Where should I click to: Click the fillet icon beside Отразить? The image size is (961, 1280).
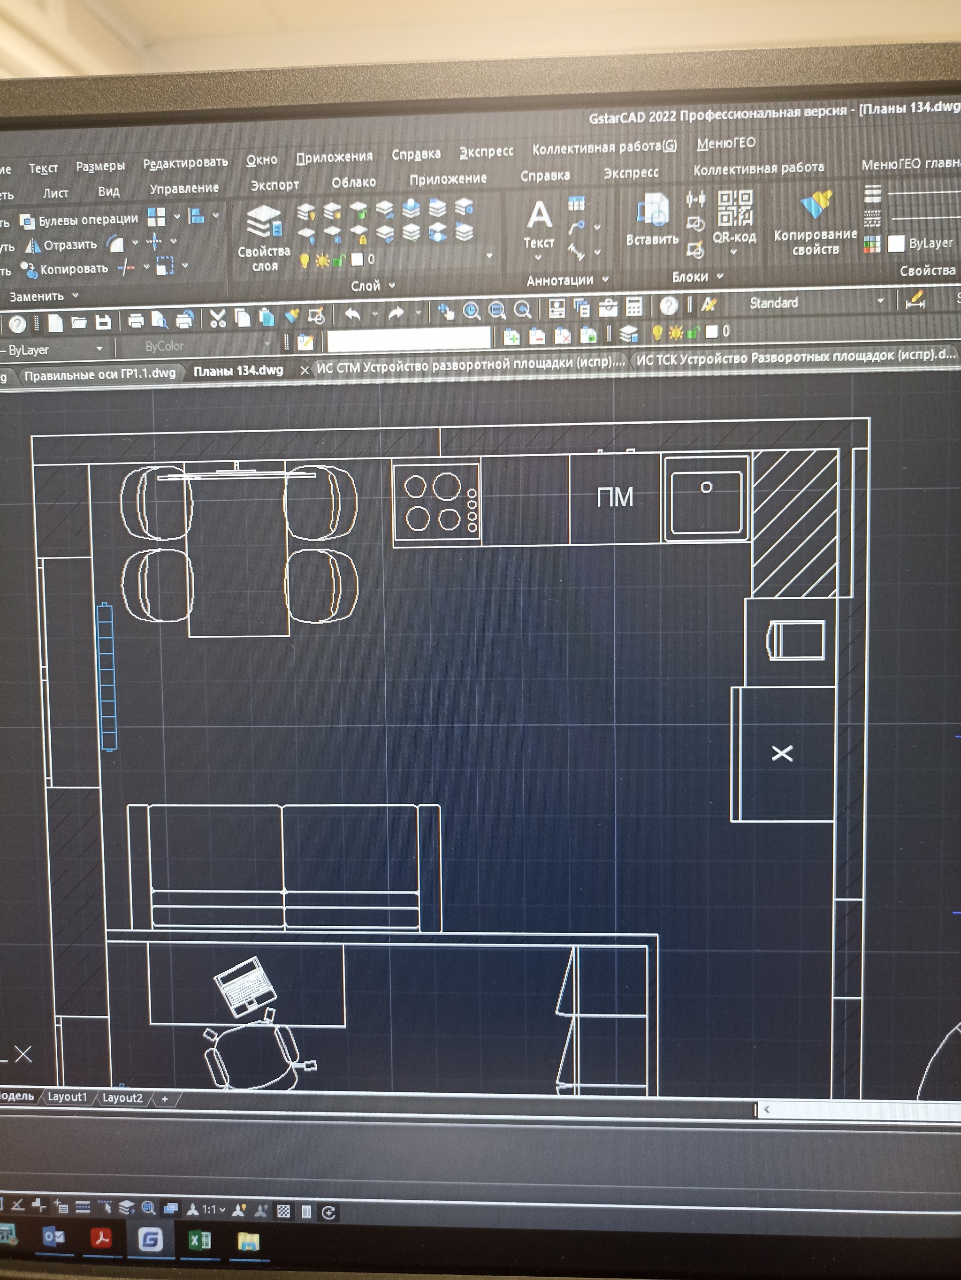115,244
